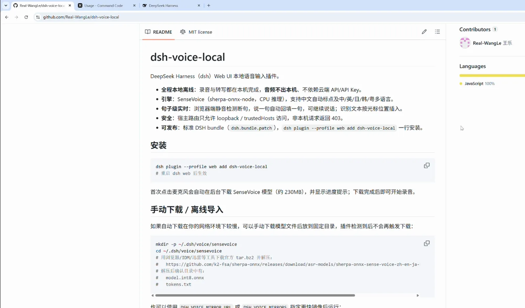
Task: Edit README with the pencil icon
Action: click(x=424, y=32)
